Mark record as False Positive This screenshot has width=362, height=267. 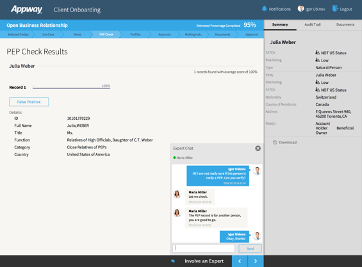pyautogui.click(x=29, y=102)
